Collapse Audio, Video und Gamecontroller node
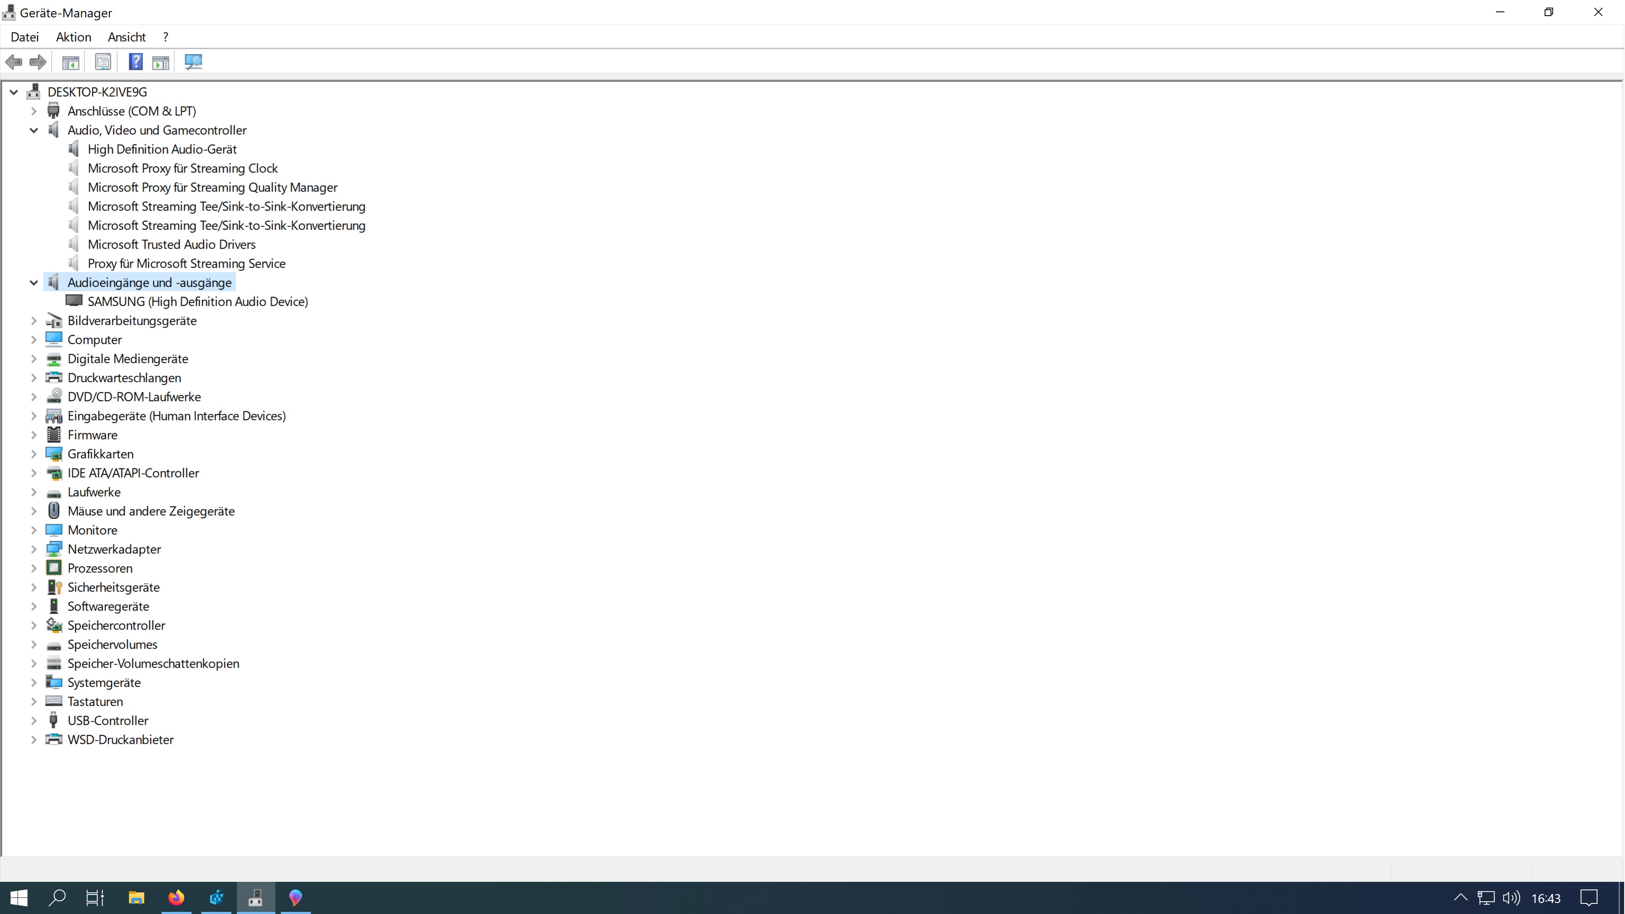Image resolution: width=1625 pixels, height=914 pixels. (34, 130)
